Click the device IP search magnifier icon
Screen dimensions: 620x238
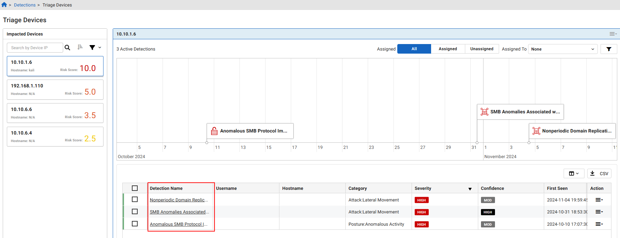[67, 47]
